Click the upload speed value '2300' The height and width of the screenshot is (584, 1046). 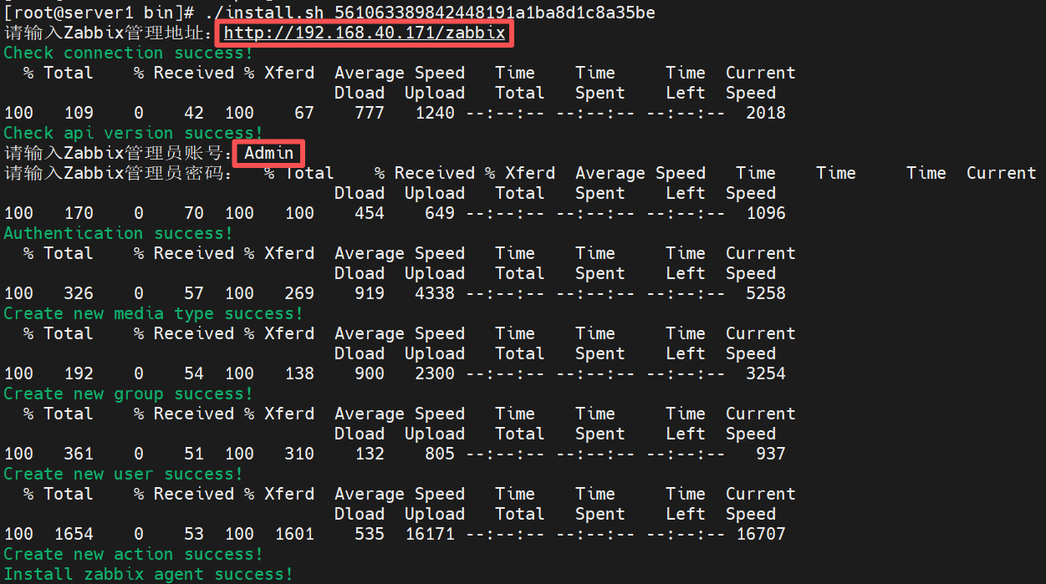click(x=435, y=374)
